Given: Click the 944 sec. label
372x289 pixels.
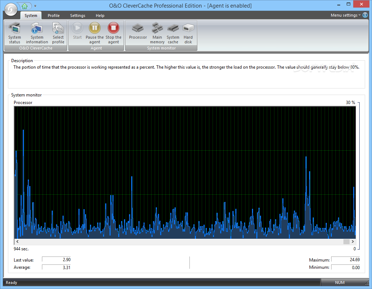Looking at the screenshot, I should click(x=21, y=249).
